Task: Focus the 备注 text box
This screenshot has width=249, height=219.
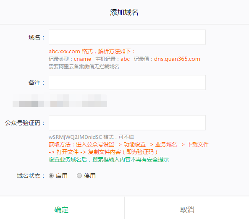Action: (x=127, y=83)
